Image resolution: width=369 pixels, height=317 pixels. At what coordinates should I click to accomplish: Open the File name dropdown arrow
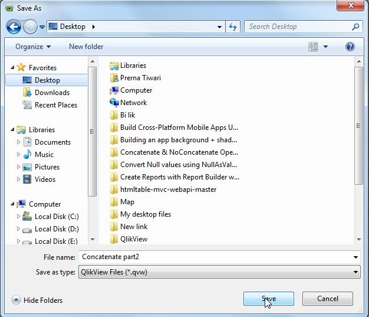(355, 257)
